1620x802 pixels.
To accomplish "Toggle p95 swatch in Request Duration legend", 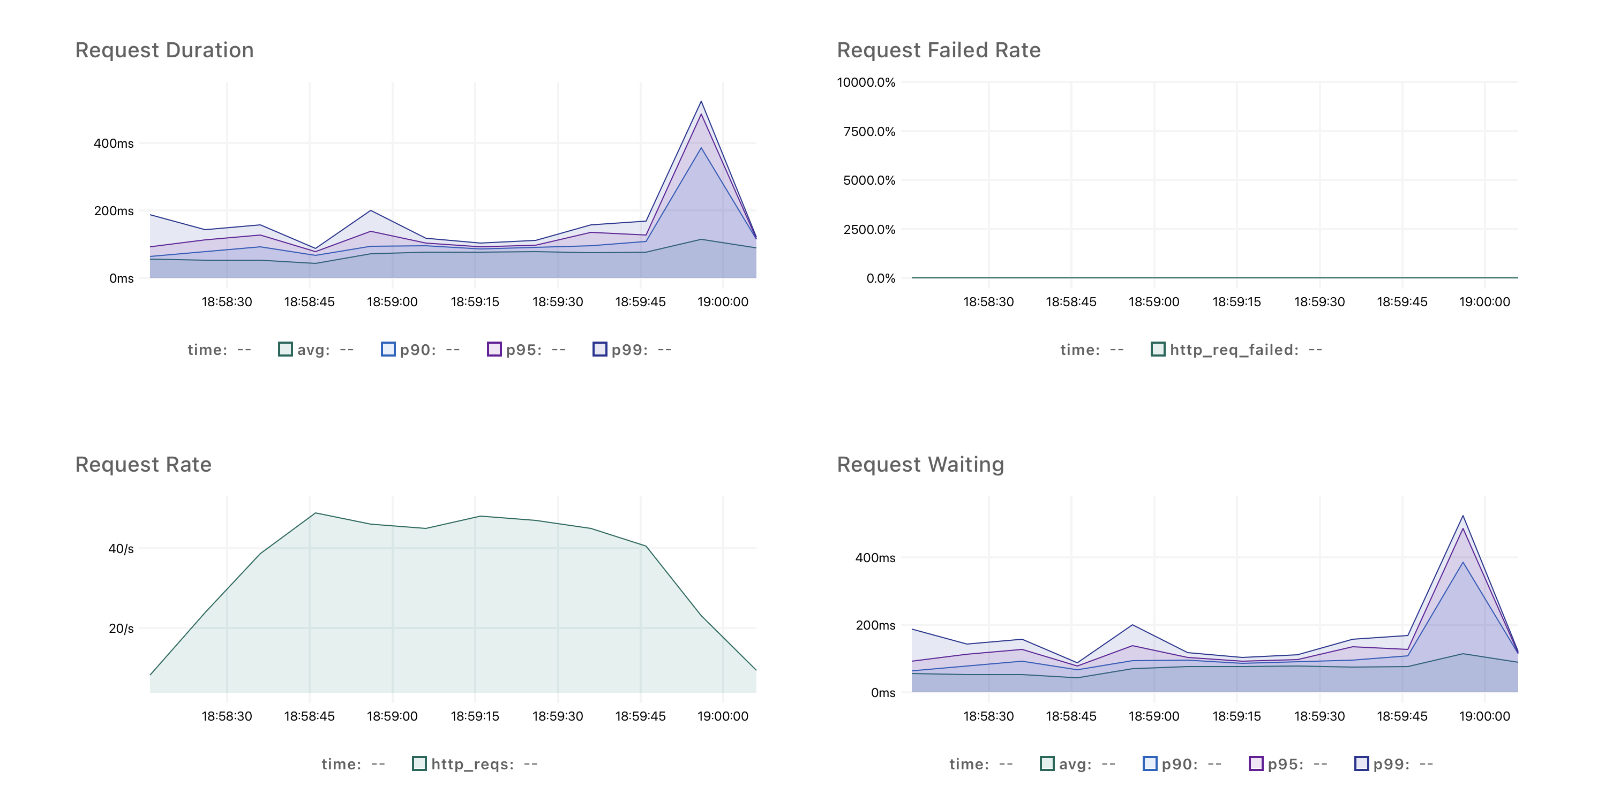I will pyautogui.click(x=494, y=350).
